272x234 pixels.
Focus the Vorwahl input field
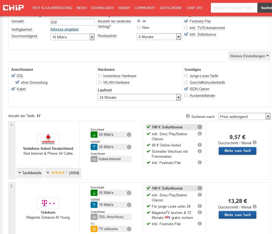point(72,22)
